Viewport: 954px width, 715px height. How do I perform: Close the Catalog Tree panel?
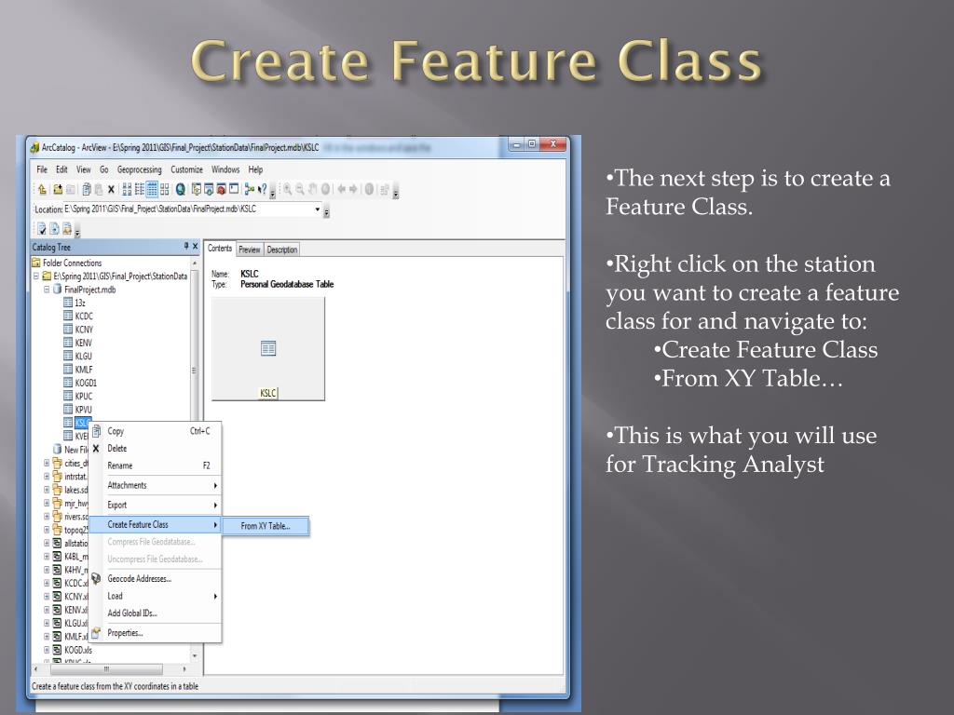tap(196, 246)
